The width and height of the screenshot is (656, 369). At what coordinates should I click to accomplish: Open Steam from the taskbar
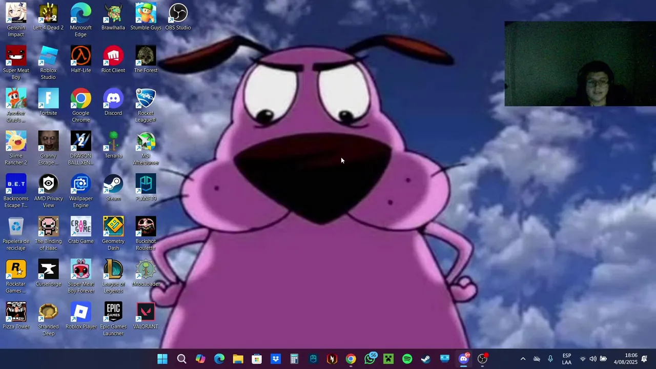[426, 359]
